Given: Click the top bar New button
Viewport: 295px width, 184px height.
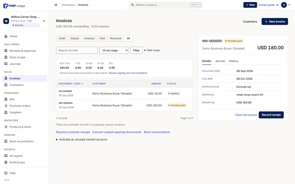Looking at the screenshot, I should [250, 5].
